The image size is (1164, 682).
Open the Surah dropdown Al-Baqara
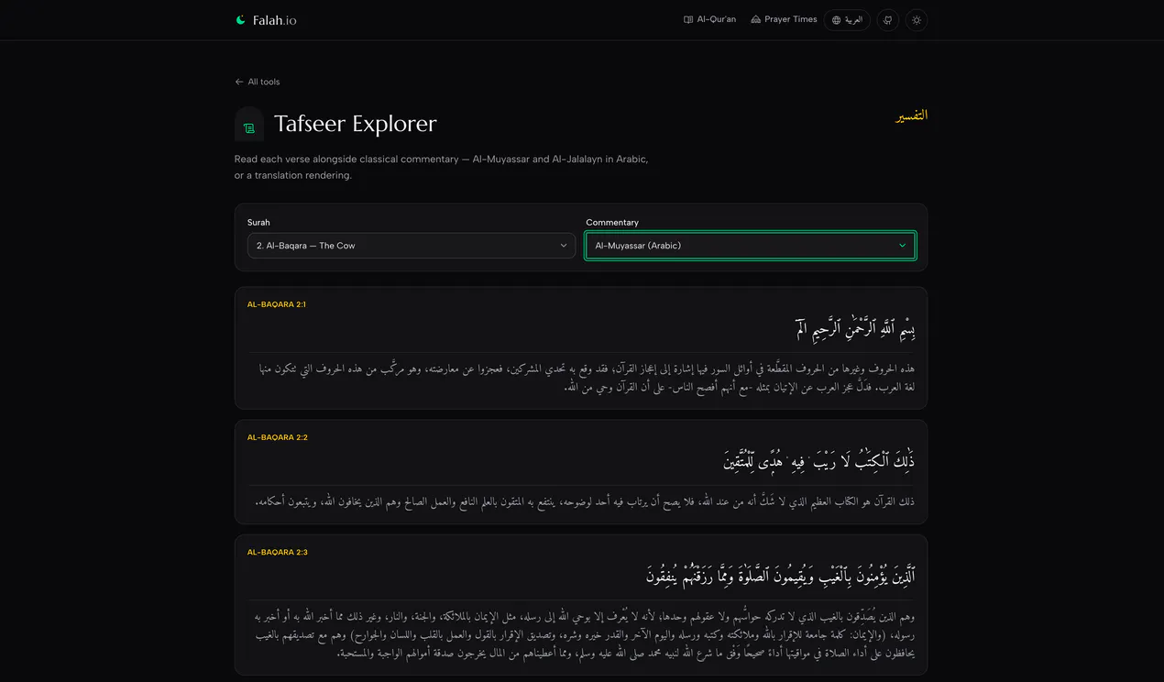[412, 246]
